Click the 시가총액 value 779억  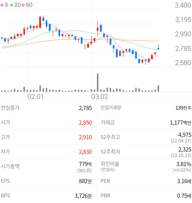[x=85, y=164]
